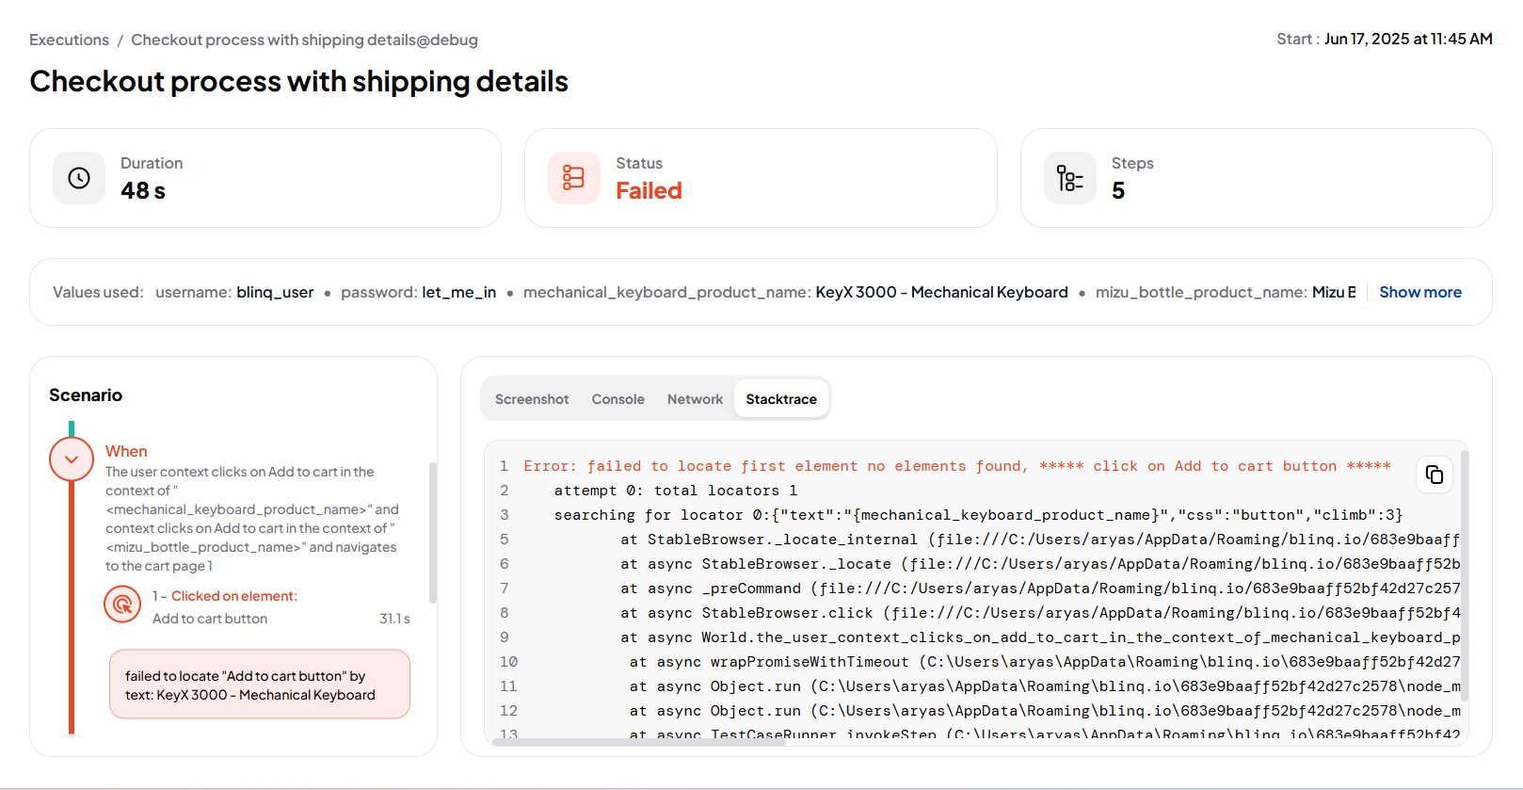Click the red Failed status icon
1523x790 pixels.
[x=573, y=178]
